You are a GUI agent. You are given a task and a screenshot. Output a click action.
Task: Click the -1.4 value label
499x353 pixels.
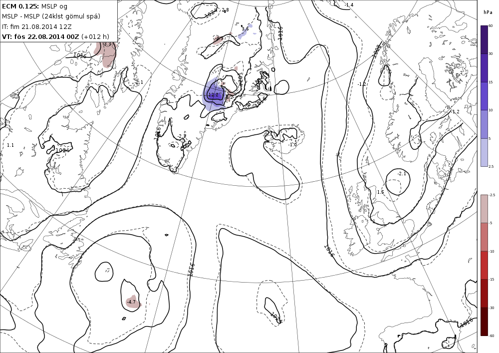[x=349, y=5]
